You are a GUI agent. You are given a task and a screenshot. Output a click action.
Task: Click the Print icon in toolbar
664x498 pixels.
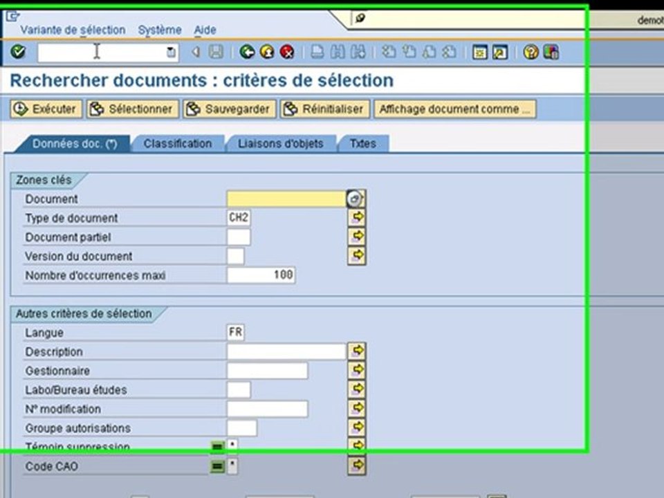pyautogui.click(x=317, y=52)
